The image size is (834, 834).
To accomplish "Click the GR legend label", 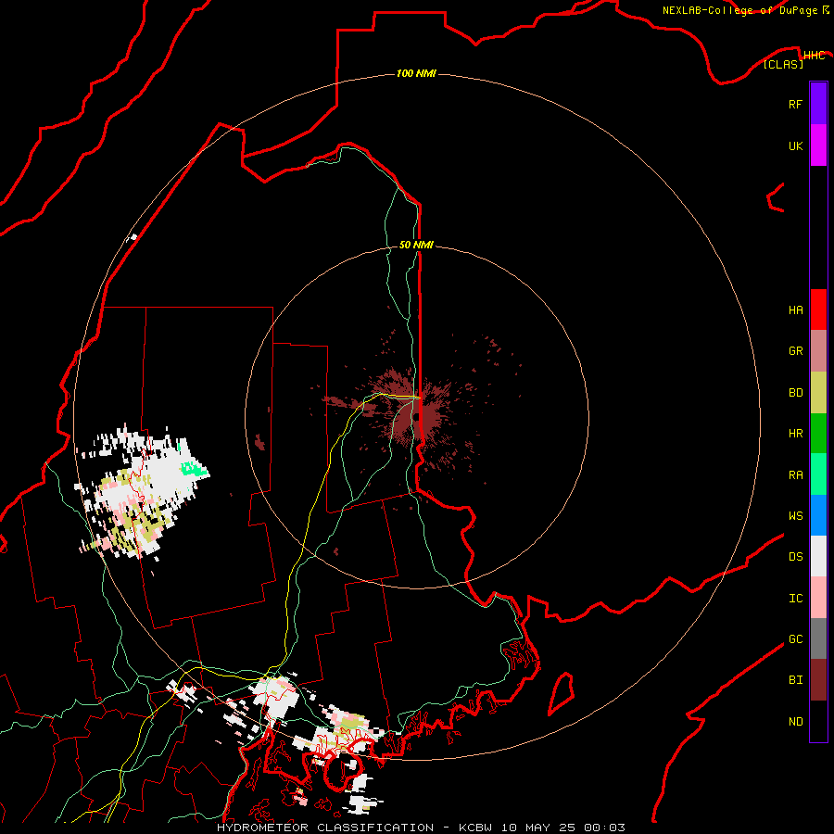I will point(795,351).
